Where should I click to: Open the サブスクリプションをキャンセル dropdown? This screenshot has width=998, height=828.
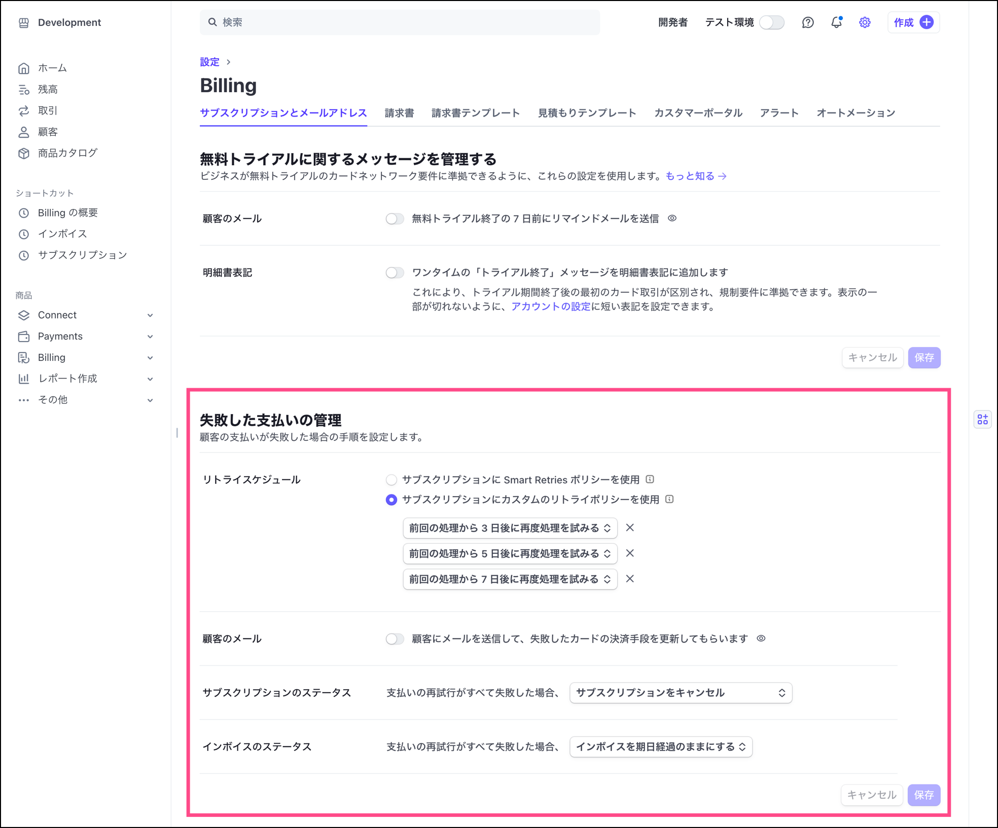tap(681, 693)
